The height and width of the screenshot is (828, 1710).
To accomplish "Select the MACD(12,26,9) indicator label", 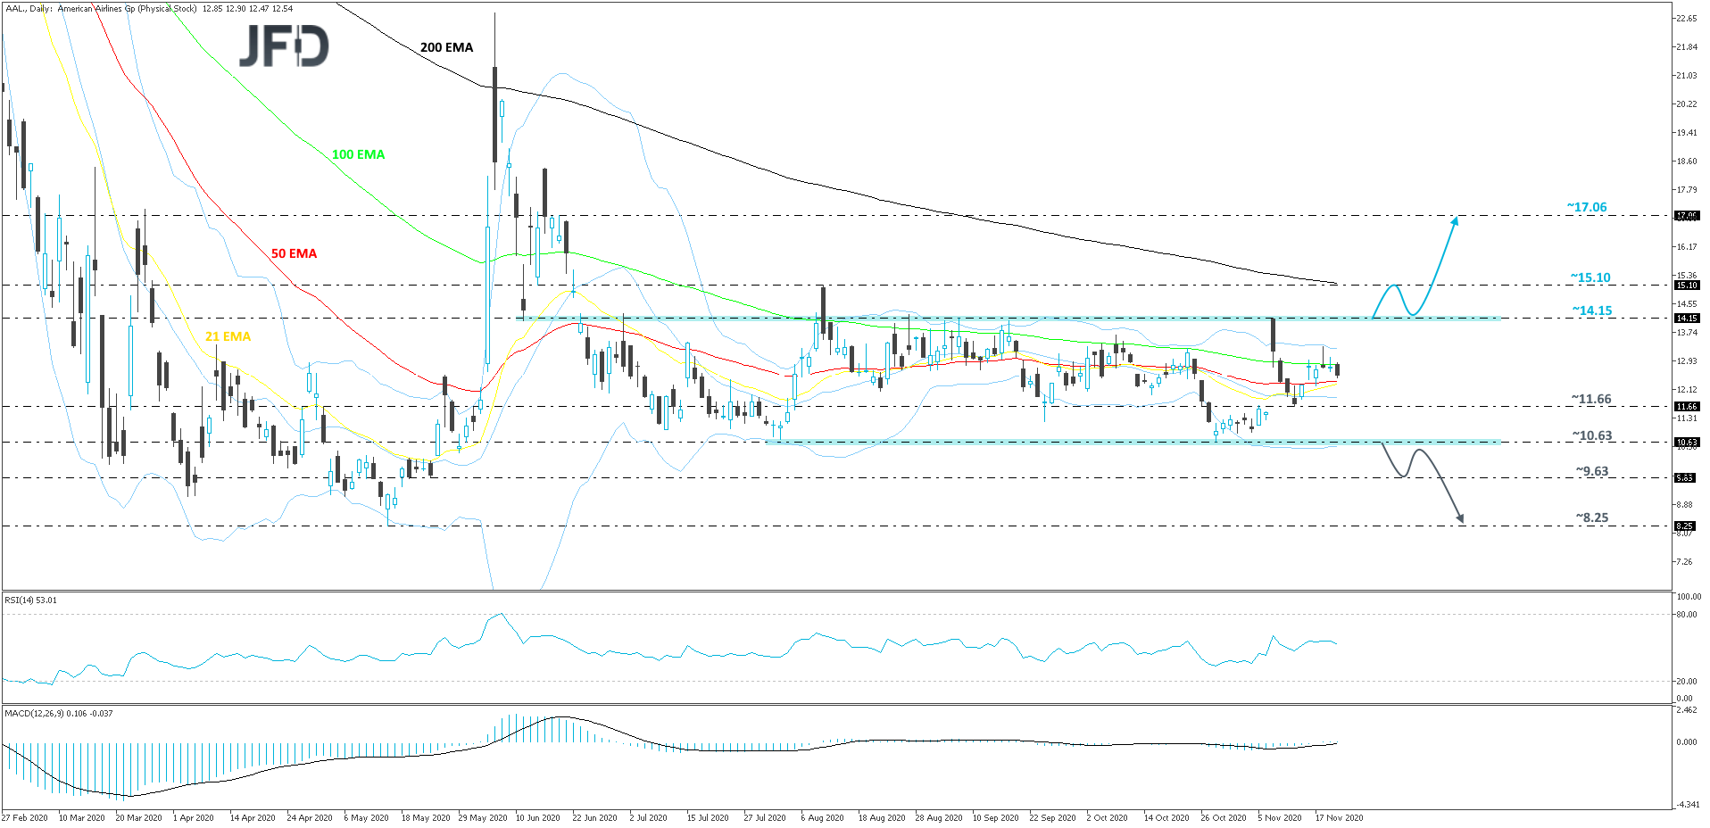I will pos(59,713).
